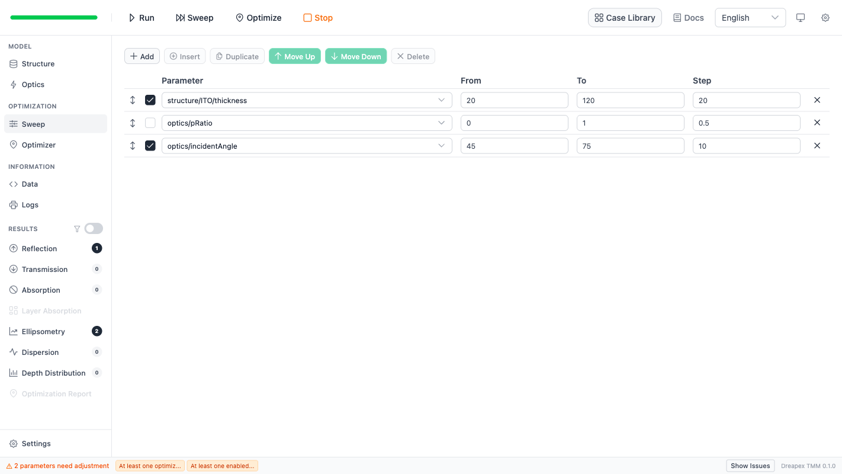Click the settings gear icon in top bar
Screen dimensions: 842x474
click(825, 18)
